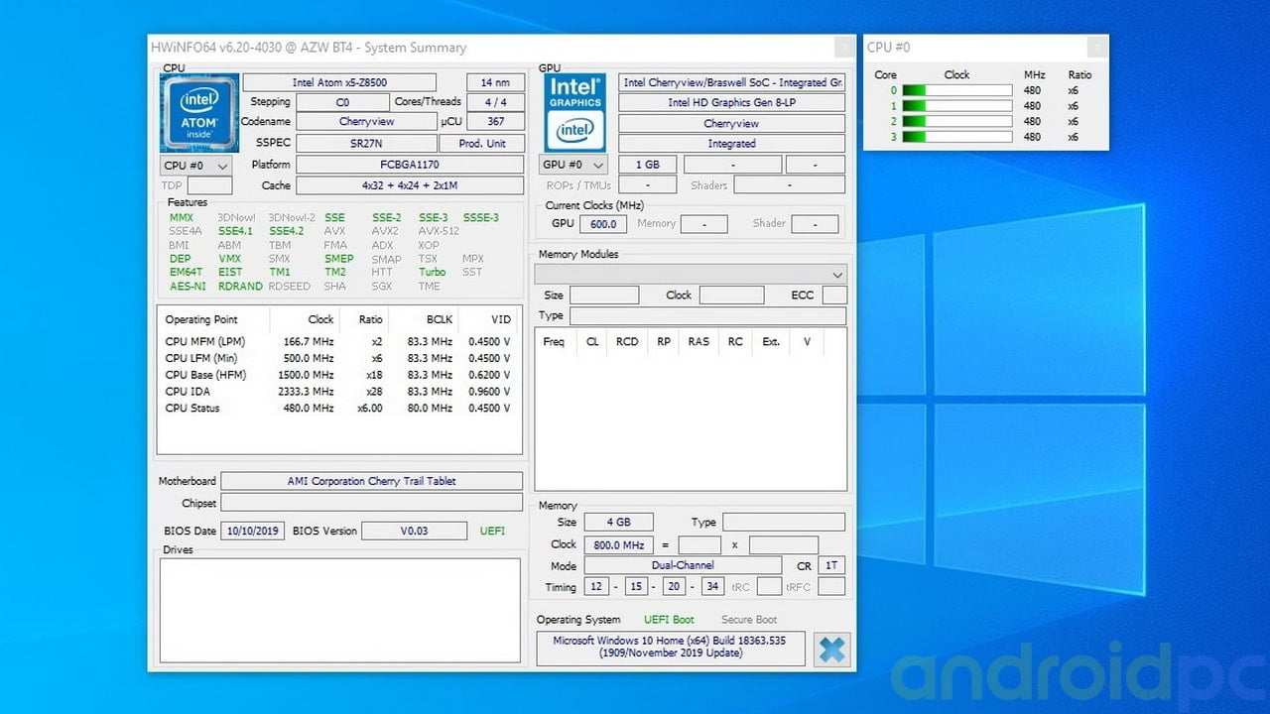Screen dimensions: 1270x714
Task: Click the 14 nm process field
Action: coord(495,82)
